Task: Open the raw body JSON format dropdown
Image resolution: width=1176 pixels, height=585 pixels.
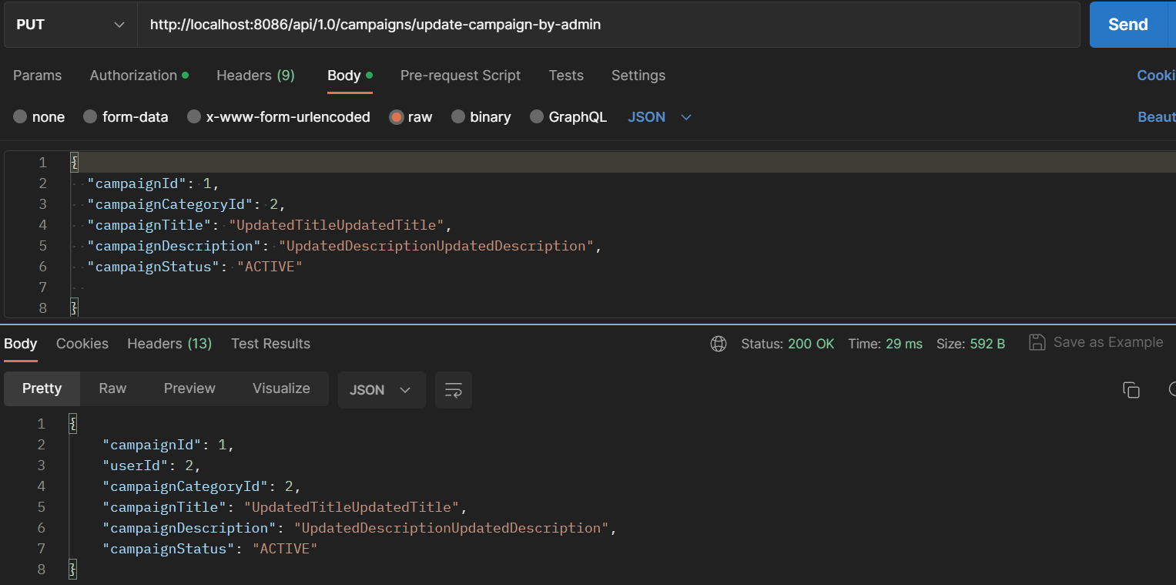Action: pyautogui.click(x=660, y=117)
